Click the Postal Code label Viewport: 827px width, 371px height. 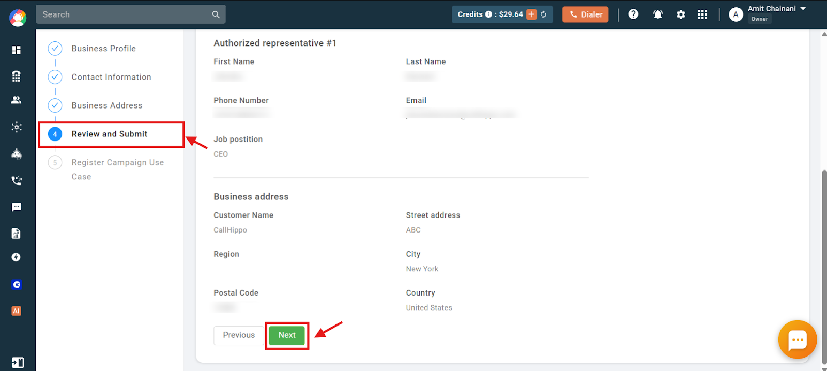coord(236,293)
